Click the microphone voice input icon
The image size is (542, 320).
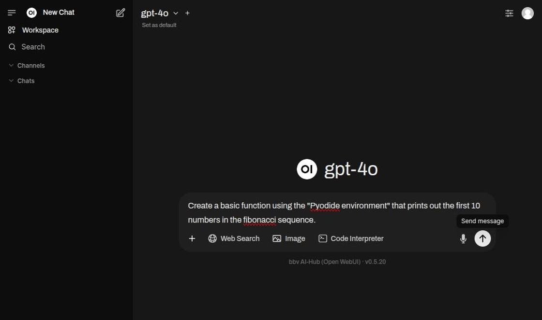coord(463,238)
